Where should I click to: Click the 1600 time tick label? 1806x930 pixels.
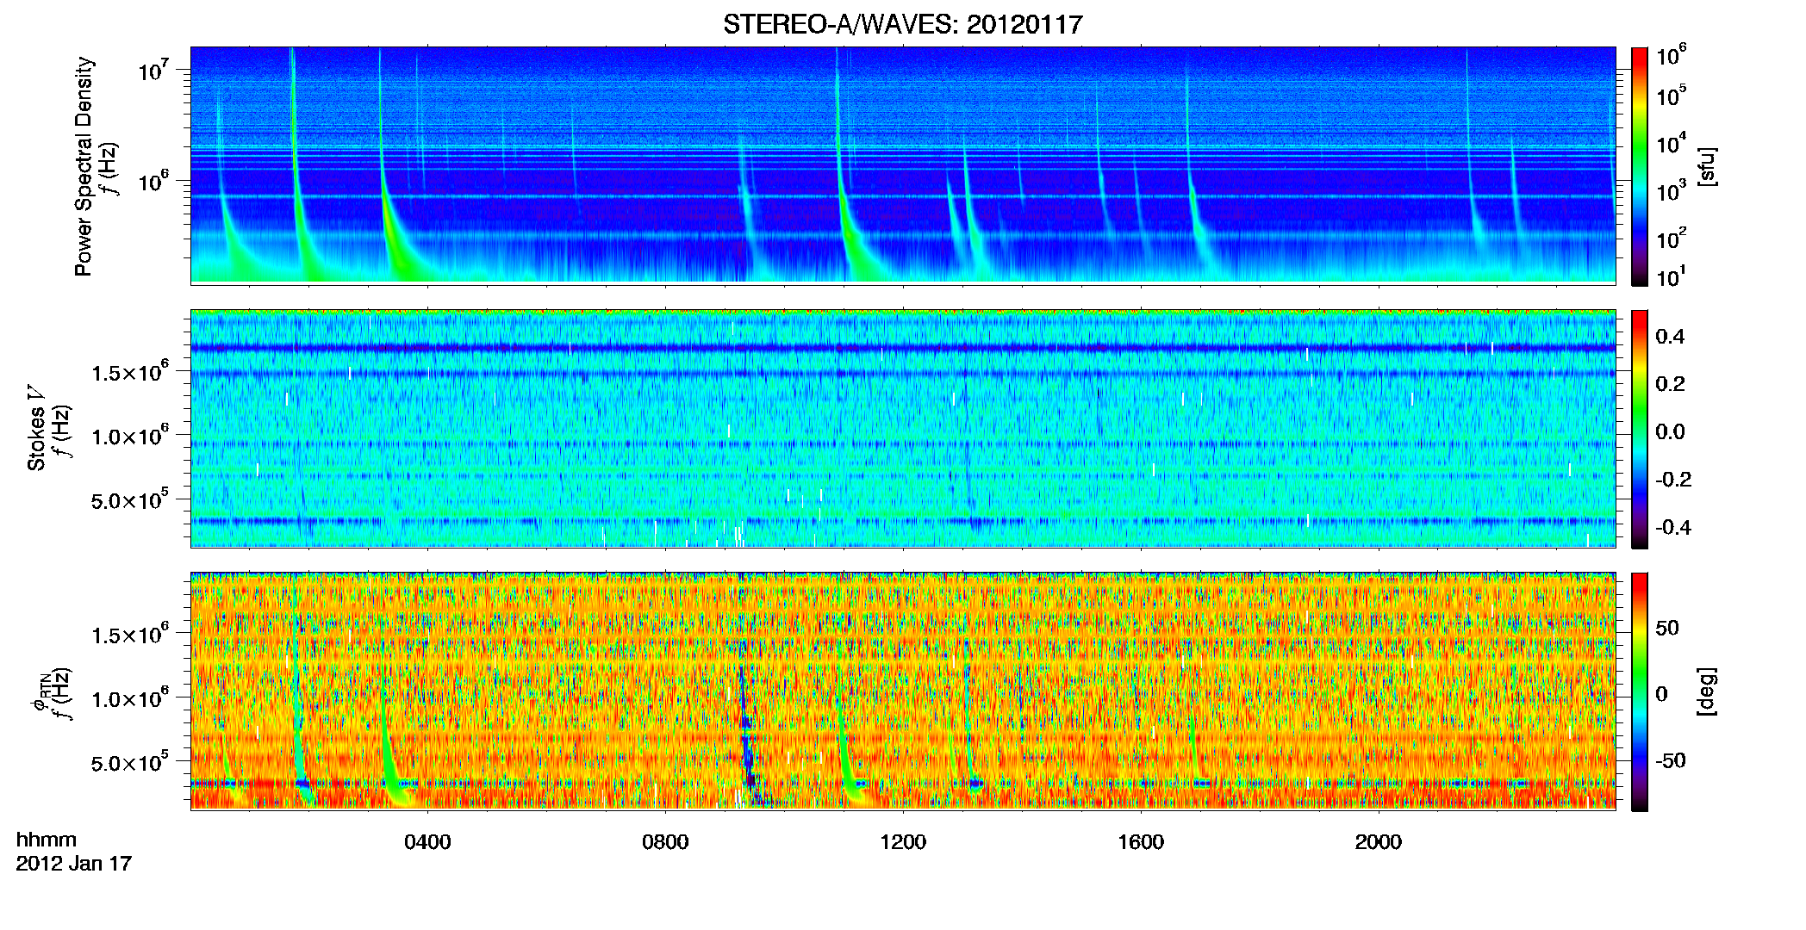tap(1141, 842)
